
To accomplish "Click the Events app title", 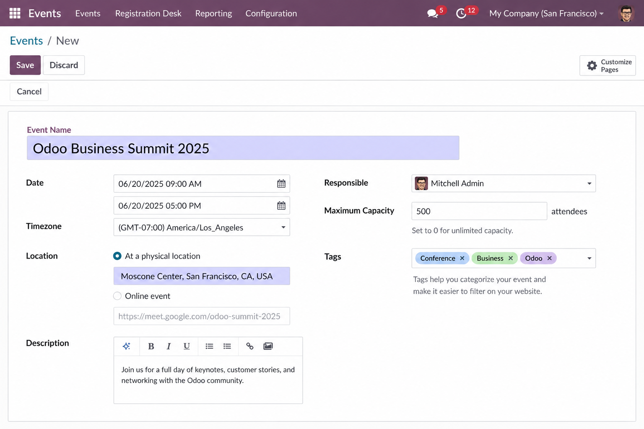I will [44, 13].
